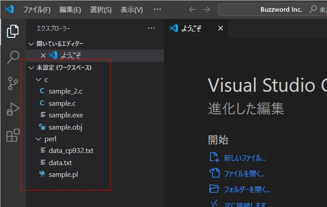Open the 編集(E) menu

[x=70, y=9]
